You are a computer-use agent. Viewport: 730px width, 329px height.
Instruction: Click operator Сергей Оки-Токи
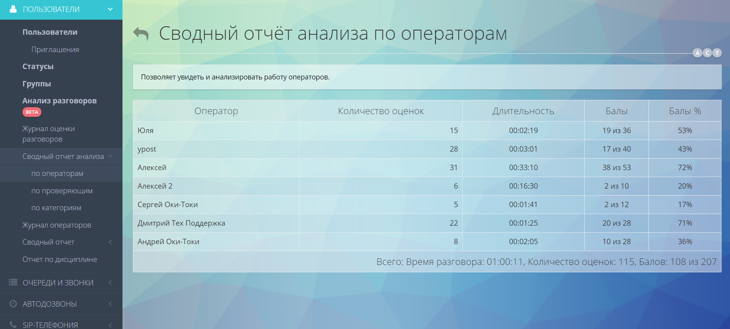point(168,204)
